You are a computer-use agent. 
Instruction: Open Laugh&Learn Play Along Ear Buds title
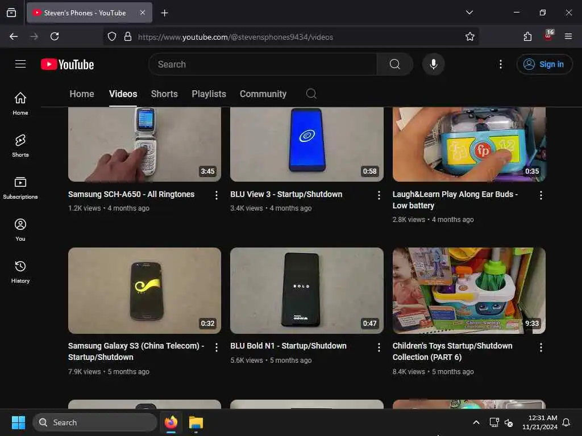(455, 200)
